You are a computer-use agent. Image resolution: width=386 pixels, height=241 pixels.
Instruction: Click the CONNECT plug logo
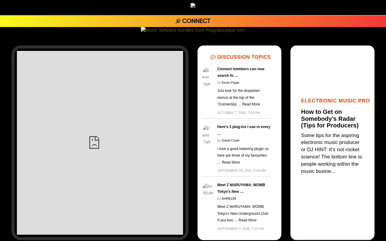pos(193,21)
